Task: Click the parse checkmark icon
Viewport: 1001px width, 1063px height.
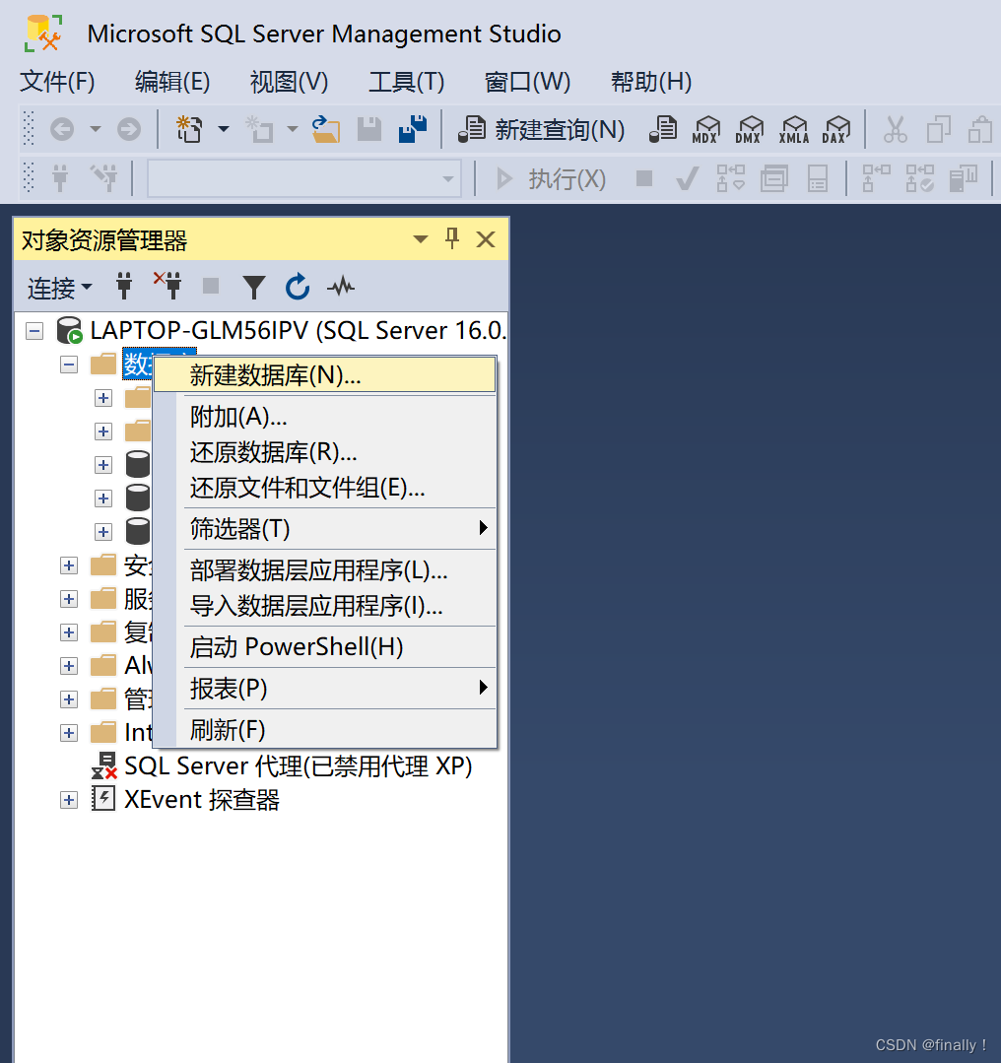Action: tap(687, 179)
